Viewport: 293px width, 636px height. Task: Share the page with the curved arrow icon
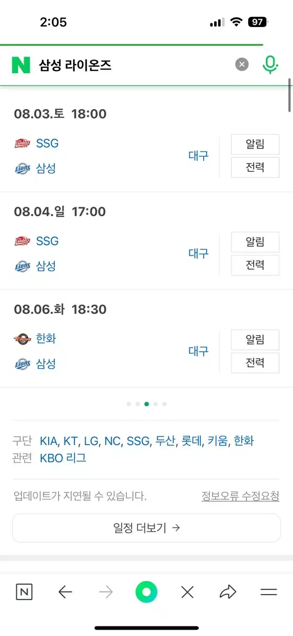228,592
